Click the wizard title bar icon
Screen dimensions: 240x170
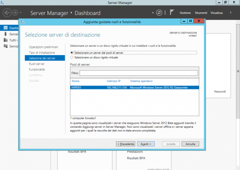22,22
